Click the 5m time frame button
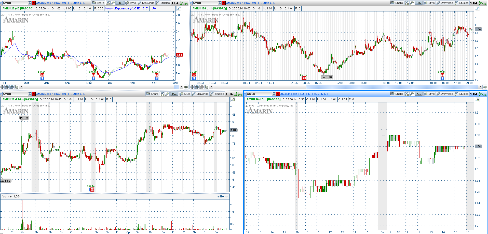Viewport: 488px width, 234px height. (419, 94)
